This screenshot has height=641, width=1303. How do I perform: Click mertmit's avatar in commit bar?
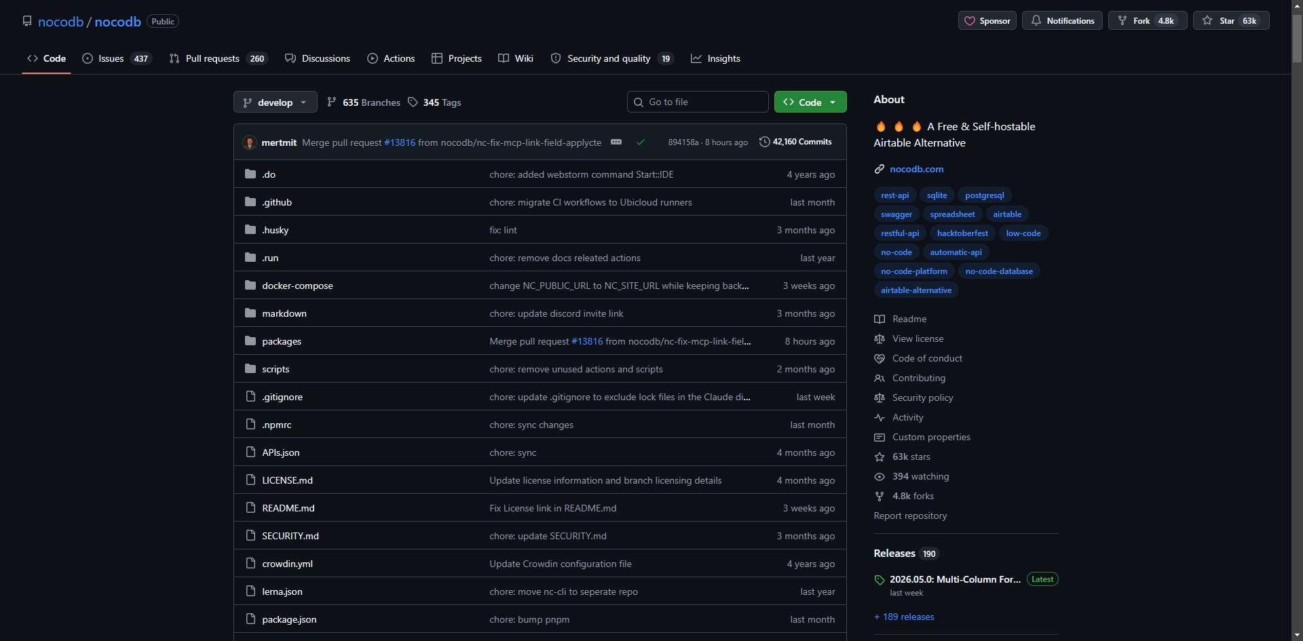250,142
